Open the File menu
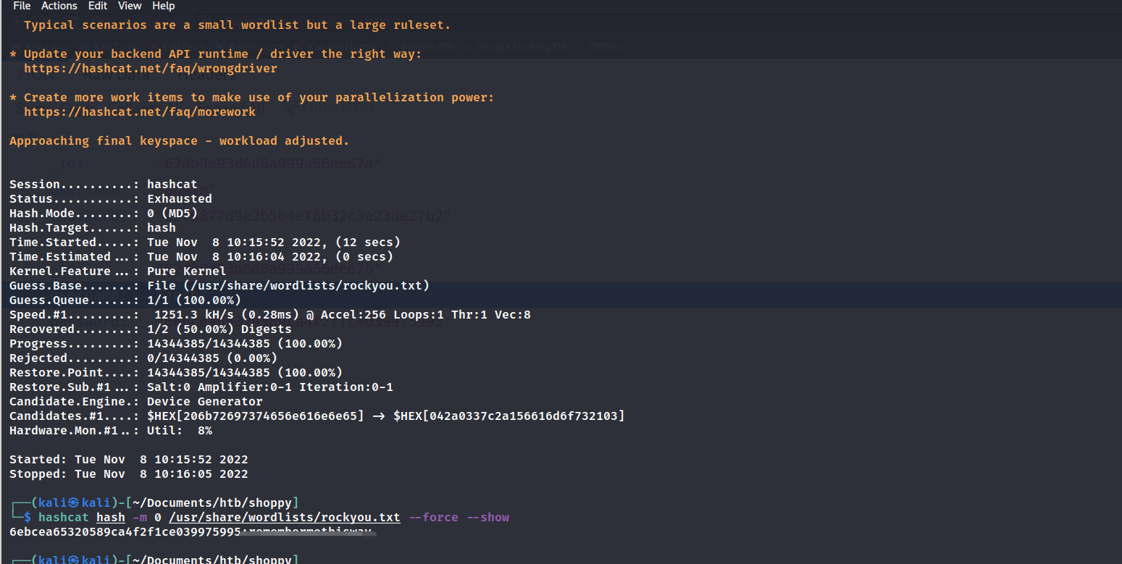The width and height of the screenshot is (1122, 564). pos(22,6)
